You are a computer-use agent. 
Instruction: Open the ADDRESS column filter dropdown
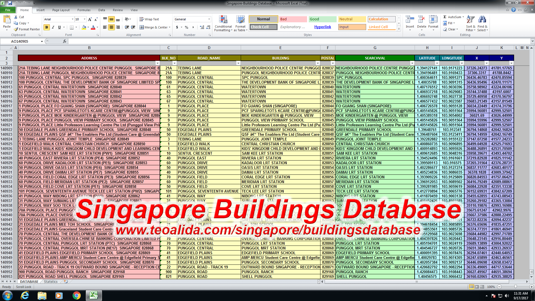pos(157,63)
